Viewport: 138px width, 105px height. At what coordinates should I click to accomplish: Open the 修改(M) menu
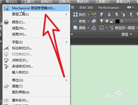(83, 2)
